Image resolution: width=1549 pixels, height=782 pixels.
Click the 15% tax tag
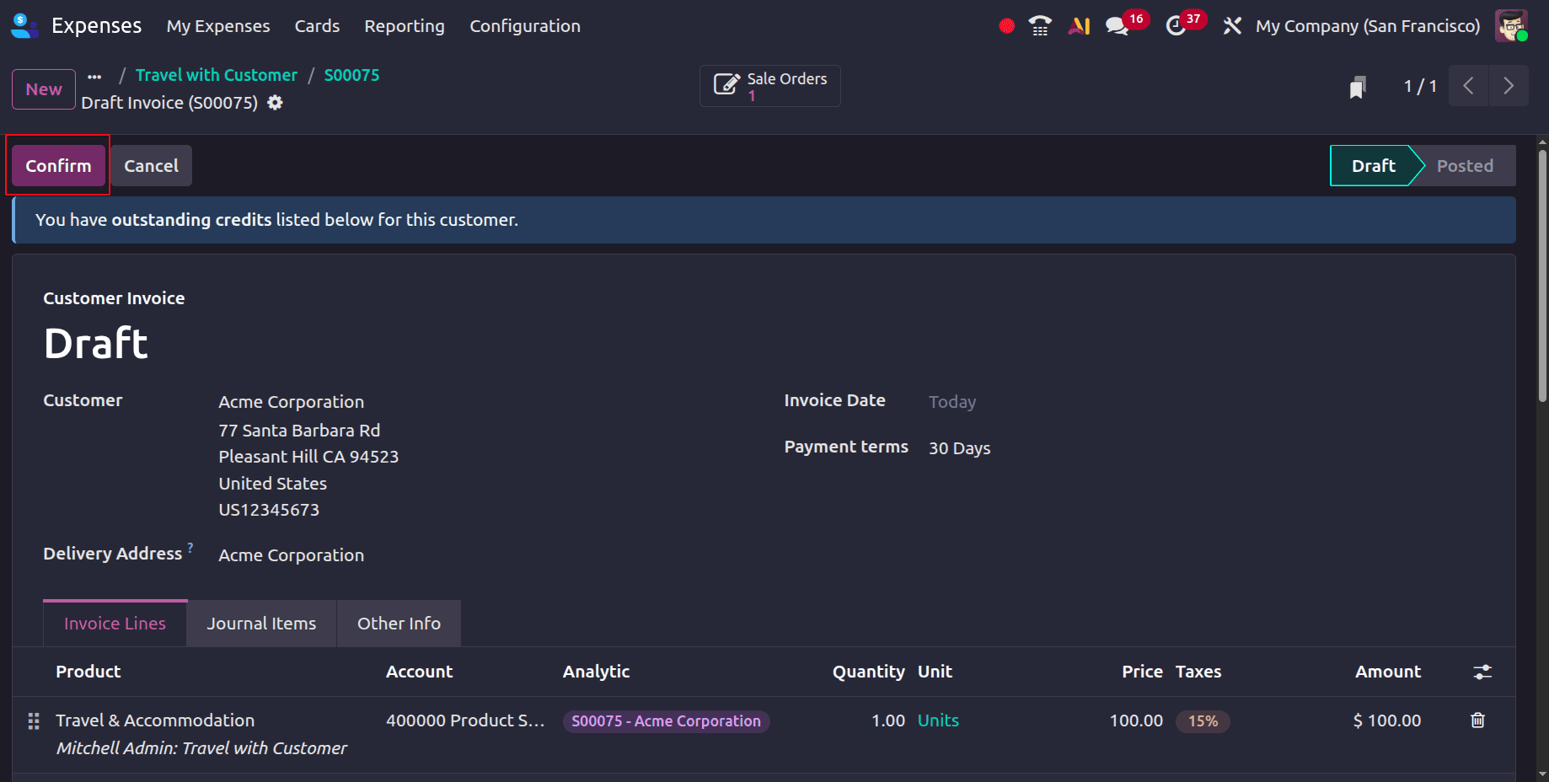point(1203,721)
